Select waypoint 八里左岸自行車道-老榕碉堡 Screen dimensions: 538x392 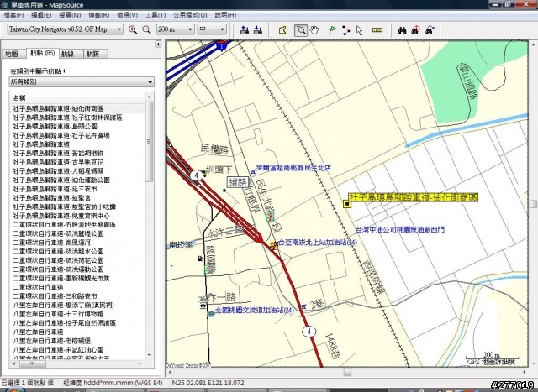tap(77, 341)
